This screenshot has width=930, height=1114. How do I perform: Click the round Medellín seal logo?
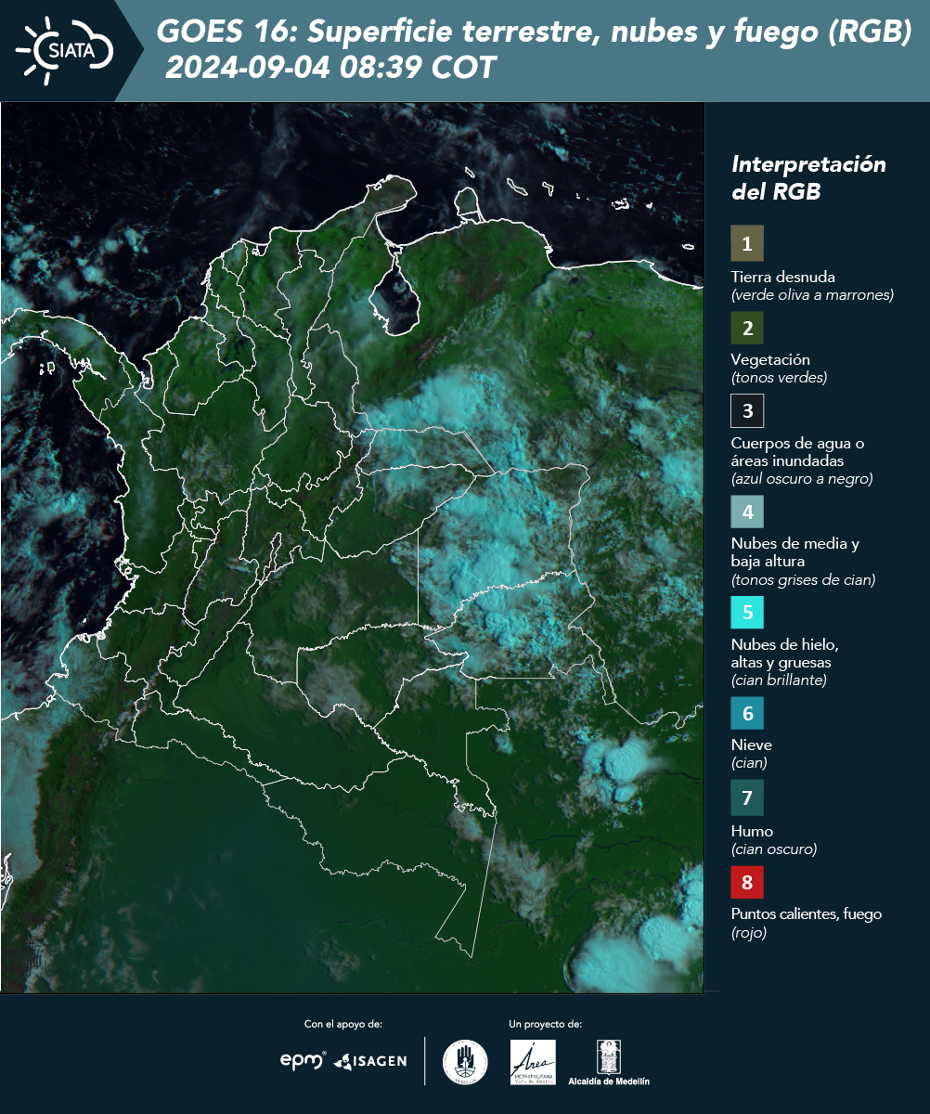[x=465, y=1062]
